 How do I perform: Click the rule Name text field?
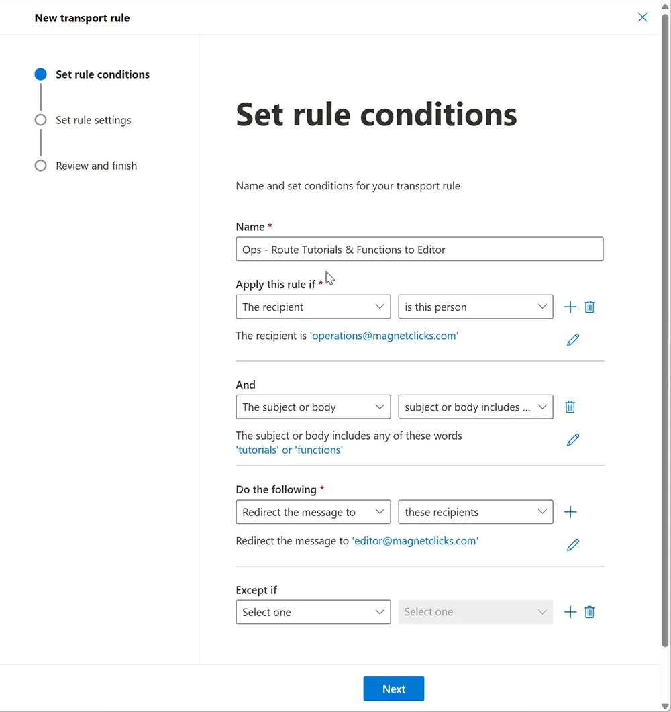coord(419,249)
